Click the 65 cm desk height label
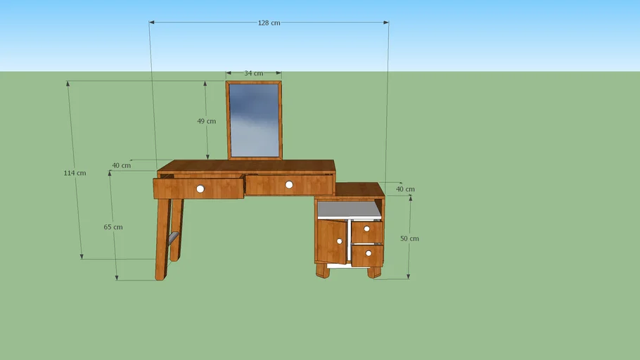 click(x=113, y=227)
